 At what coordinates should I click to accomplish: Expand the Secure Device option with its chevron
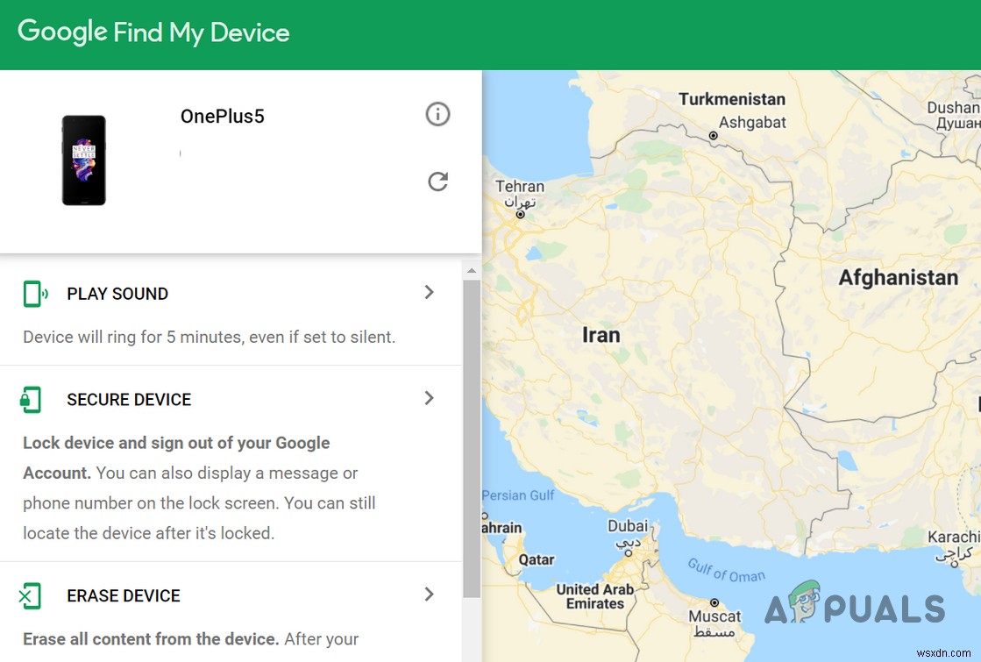point(430,398)
